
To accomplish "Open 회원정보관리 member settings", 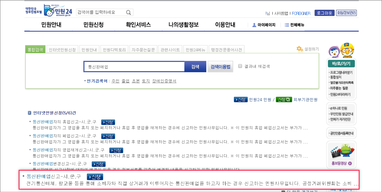I will (x=347, y=12).
